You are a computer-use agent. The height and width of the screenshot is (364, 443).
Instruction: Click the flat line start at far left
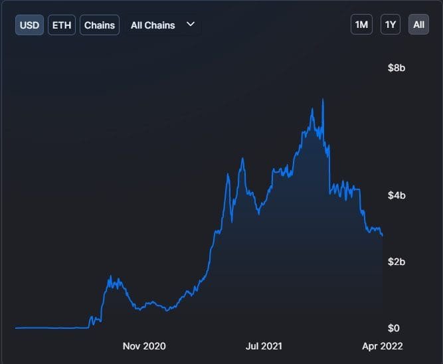coord(16,327)
